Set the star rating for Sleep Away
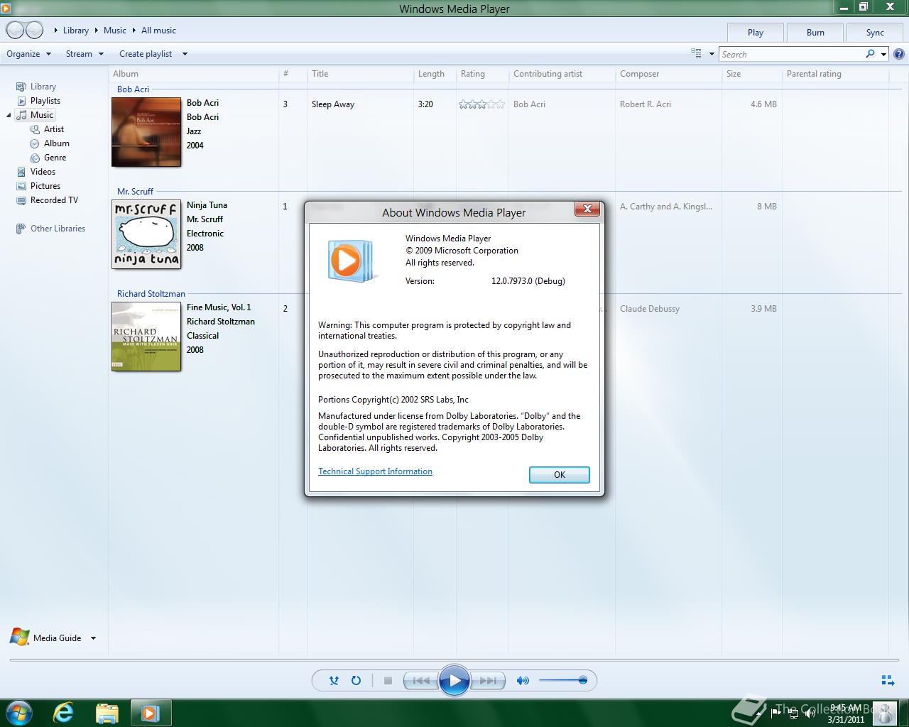The image size is (909, 727). tap(481, 104)
